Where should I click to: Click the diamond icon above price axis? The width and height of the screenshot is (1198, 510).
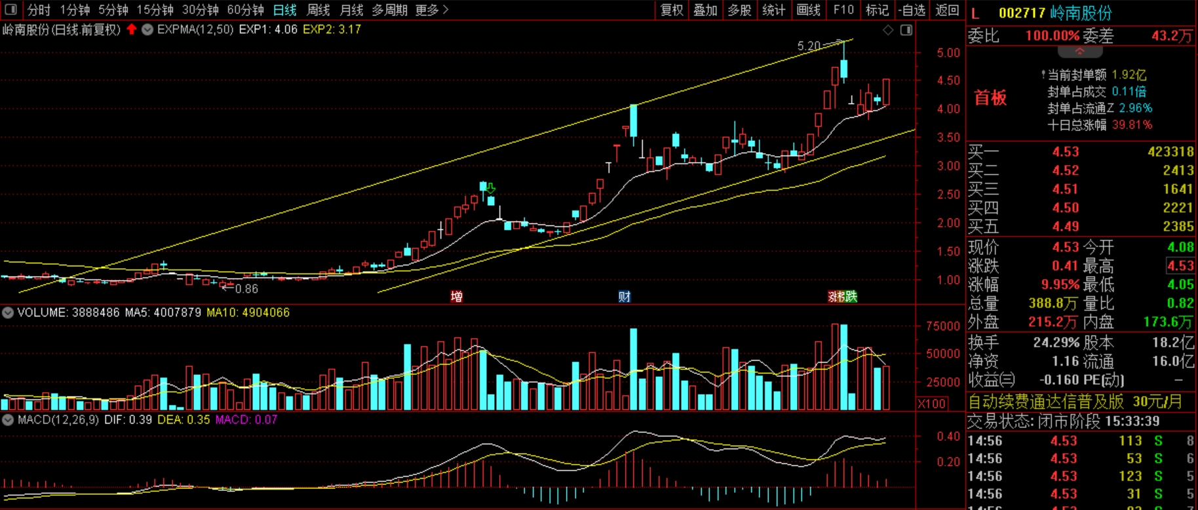(888, 30)
